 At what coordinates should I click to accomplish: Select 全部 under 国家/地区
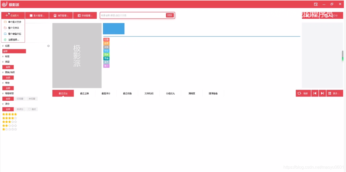coord(8,78)
